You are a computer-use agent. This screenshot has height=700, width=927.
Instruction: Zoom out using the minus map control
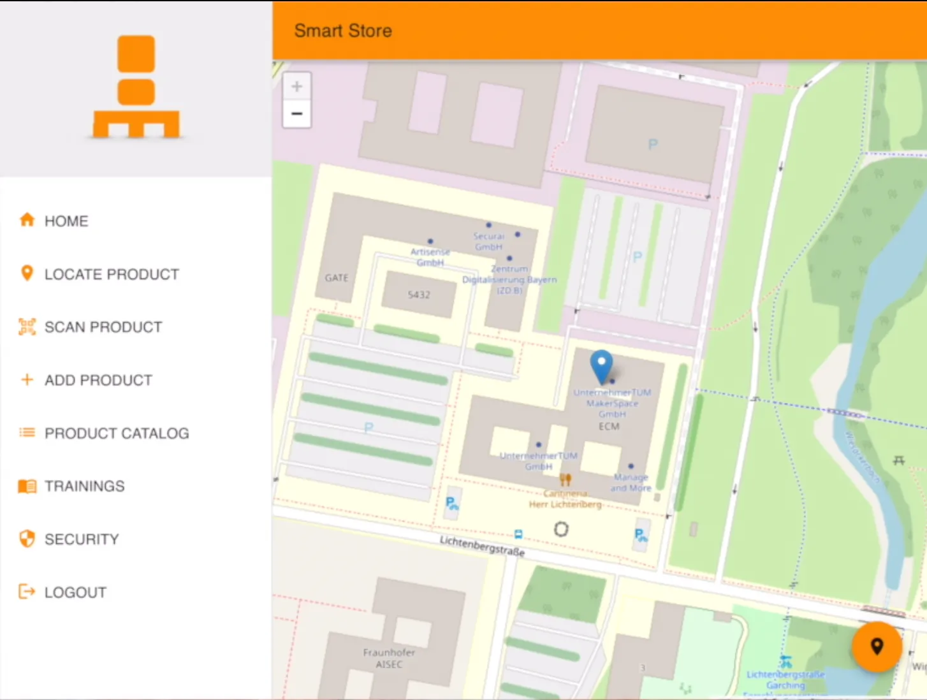coord(296,113)
